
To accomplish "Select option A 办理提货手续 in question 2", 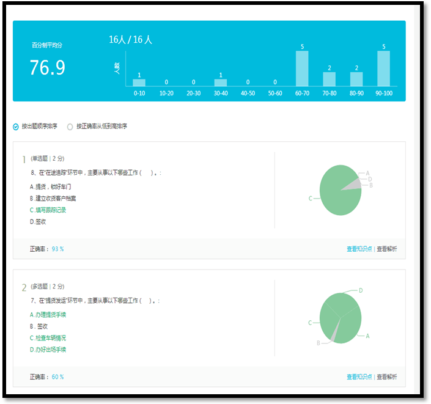I will [x=48, y=314].
